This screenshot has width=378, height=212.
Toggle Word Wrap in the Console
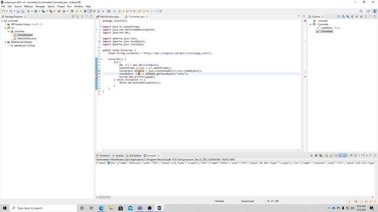click(x=336, y=155)
